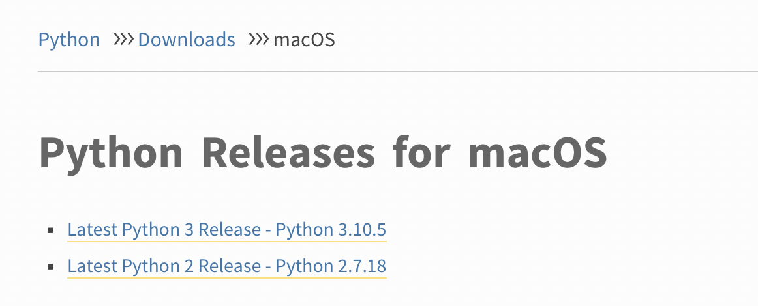This screenshot has width=758, height=306.
Task: Click the chevron separator after Python breadcrumb
Action: coord(123,40)
